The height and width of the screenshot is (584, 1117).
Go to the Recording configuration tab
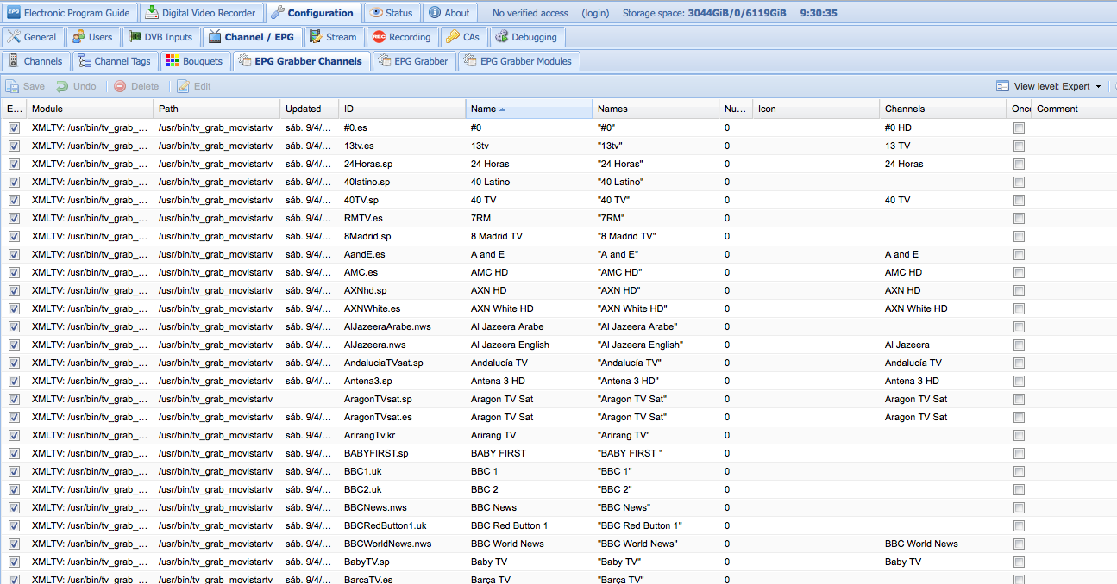(402, 37)
